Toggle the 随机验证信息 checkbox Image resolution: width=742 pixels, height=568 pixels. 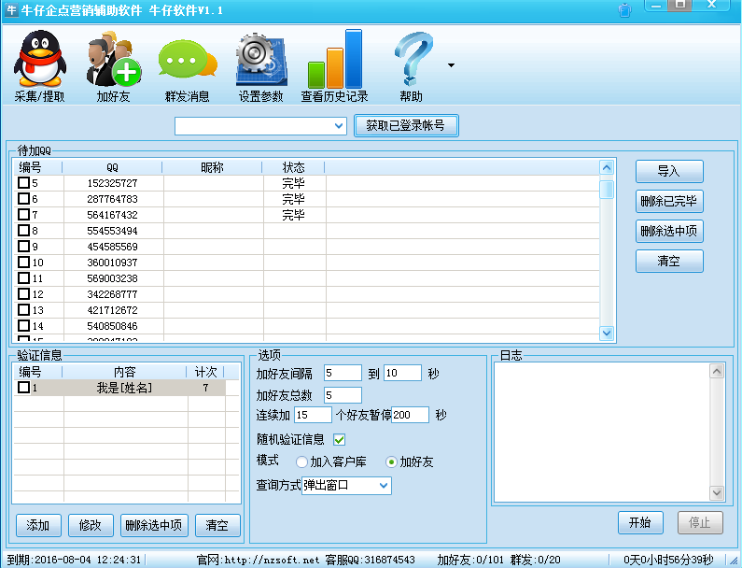[x=340, y=440]
